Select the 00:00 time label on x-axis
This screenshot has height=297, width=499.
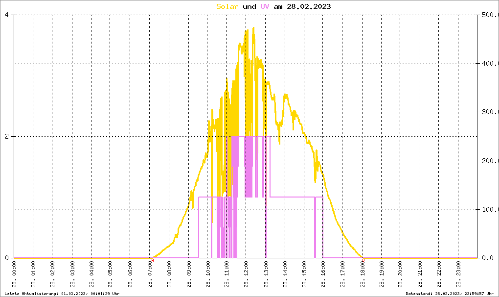tap(14, 274)
